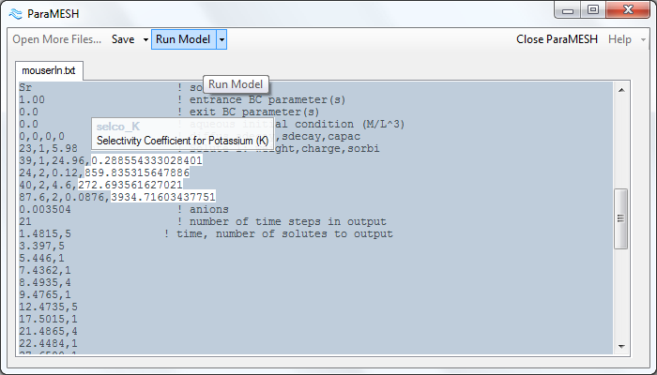Click the scrollbar down arrow
This screenshot has height=375, width=657.
[621, 347]
